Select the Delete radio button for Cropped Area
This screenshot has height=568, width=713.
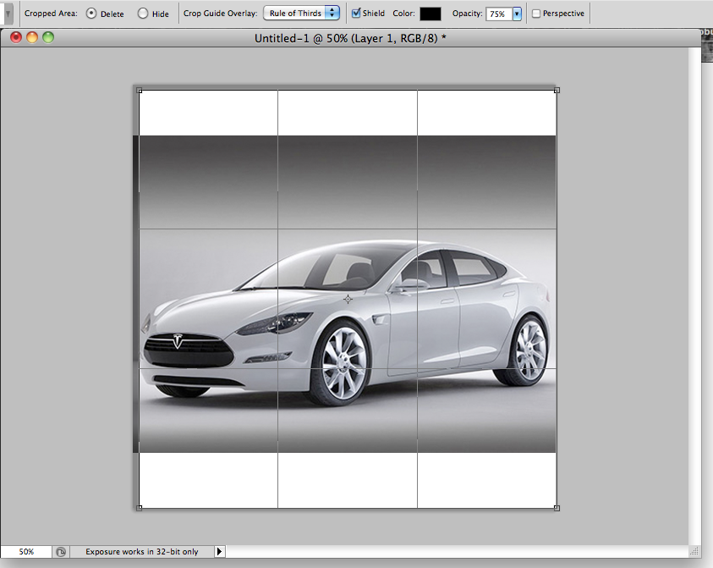[x=91, y=14]
